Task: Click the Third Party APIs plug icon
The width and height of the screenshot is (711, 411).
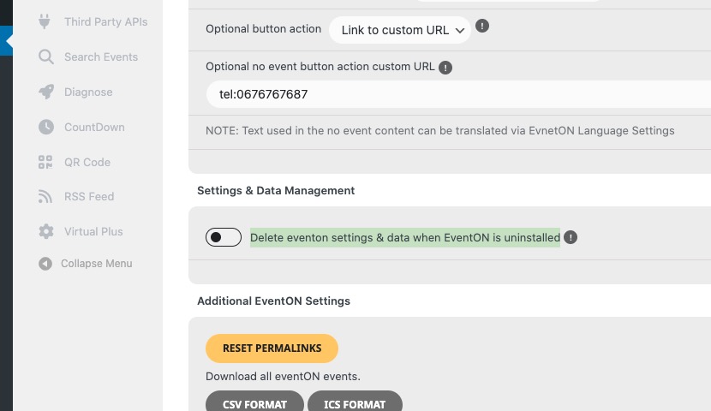Action: tap(45, 21)
